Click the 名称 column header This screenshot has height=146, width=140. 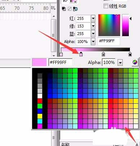tap(65, 144)
